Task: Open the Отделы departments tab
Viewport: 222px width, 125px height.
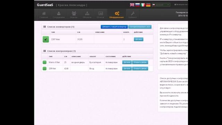Action: point(74,15)
